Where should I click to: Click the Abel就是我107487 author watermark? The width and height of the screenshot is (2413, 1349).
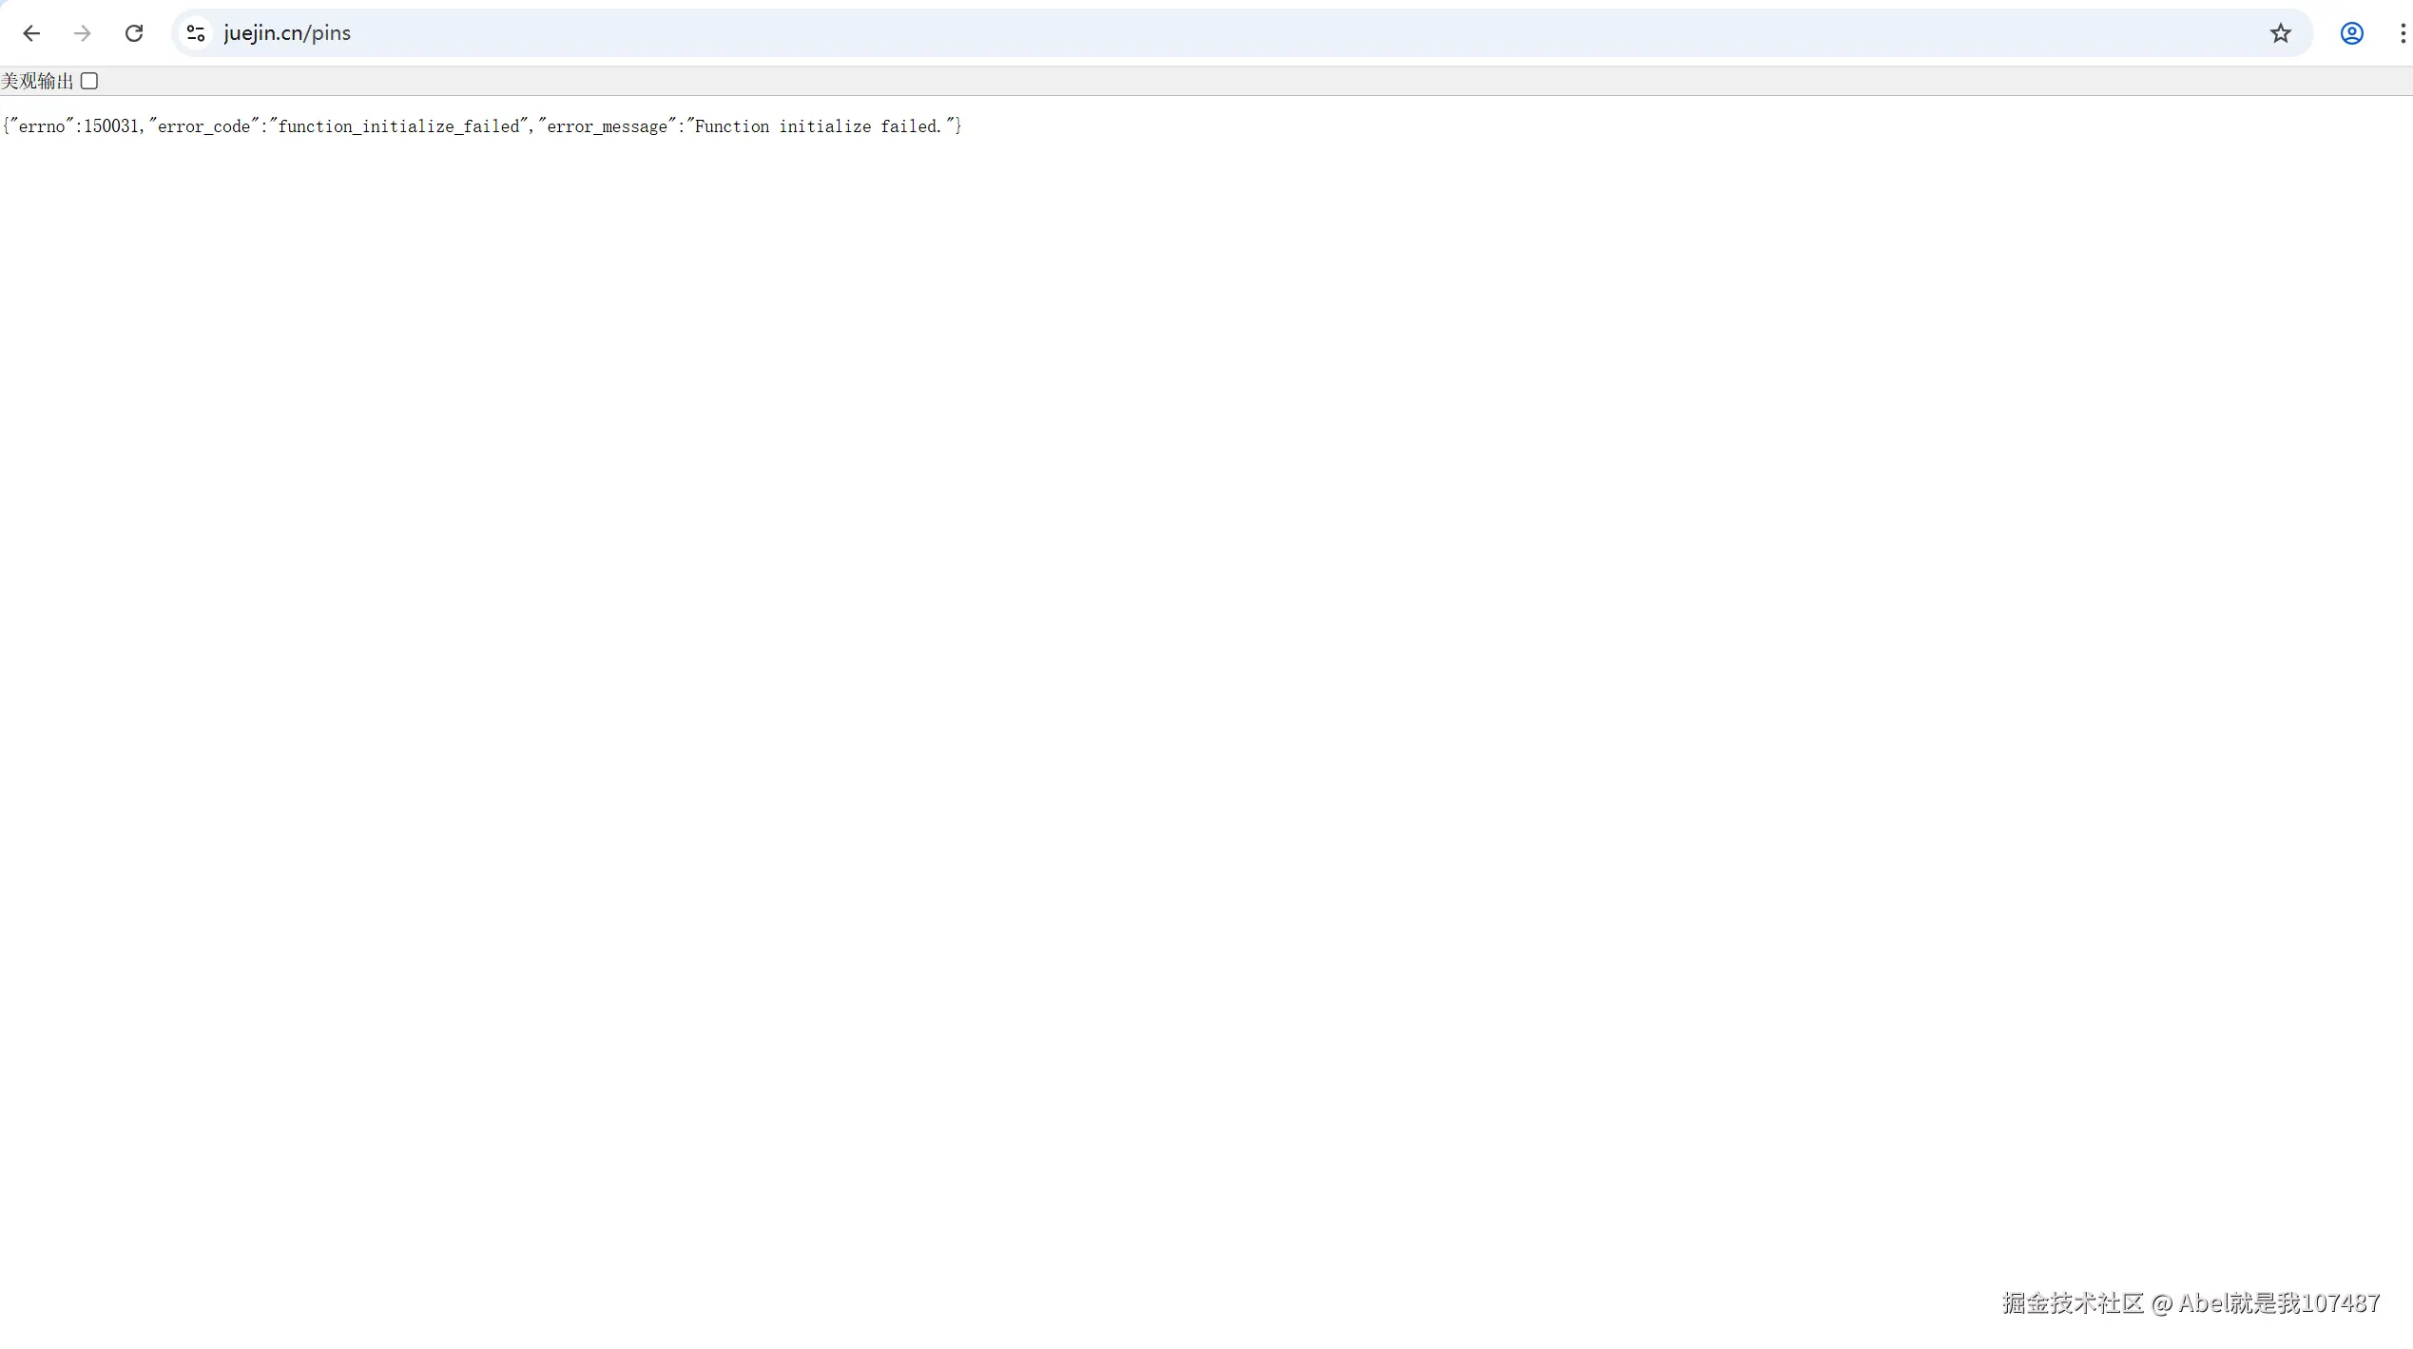(2279, 1302)
